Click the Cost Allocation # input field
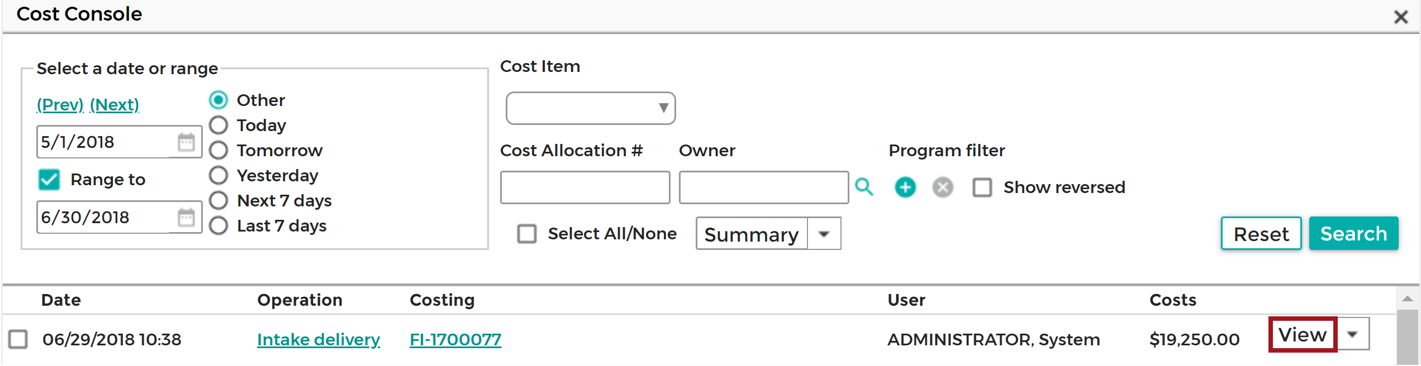Viewport: 1421px width, 366px height. pyautogui.click(x=585, y=187)
